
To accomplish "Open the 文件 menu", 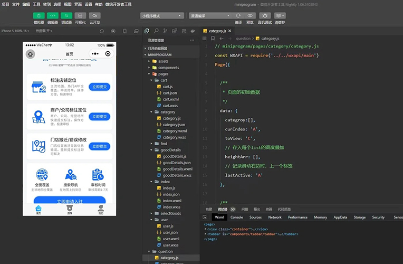I will pyautogui.click(x=16, y=4).
